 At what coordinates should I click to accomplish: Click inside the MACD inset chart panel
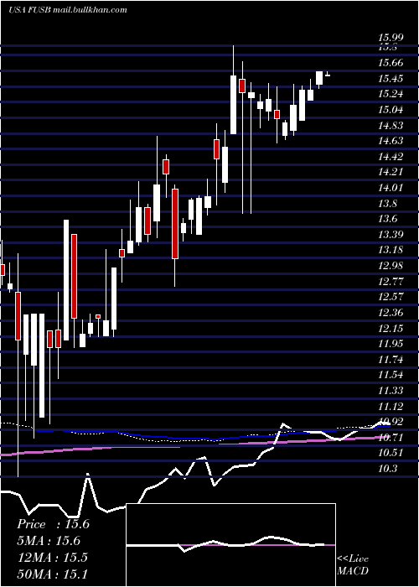click(230, 545)
